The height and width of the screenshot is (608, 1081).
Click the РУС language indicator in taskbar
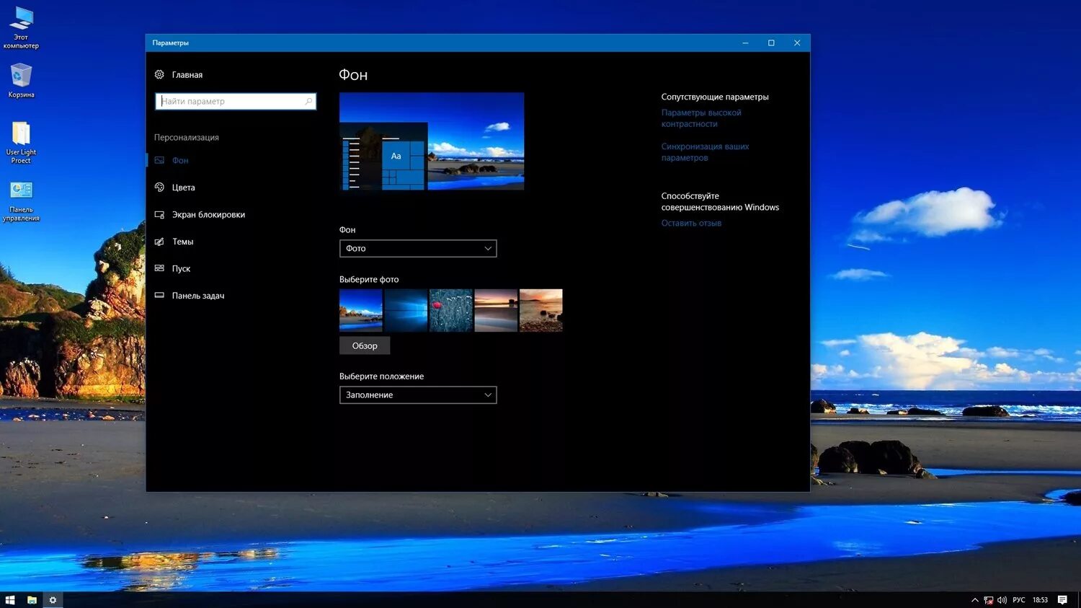pyautogui.click(x=1018, y=599)
